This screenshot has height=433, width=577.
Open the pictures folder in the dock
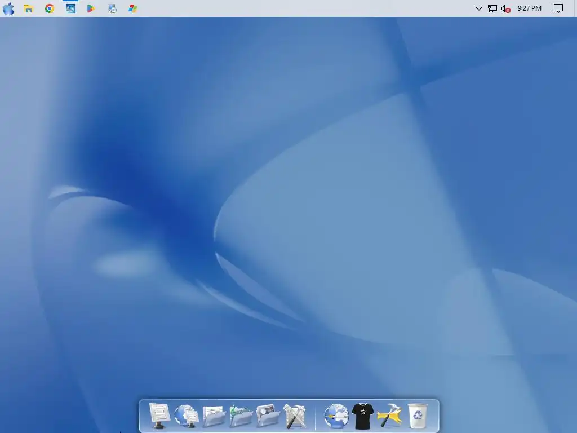268,416
